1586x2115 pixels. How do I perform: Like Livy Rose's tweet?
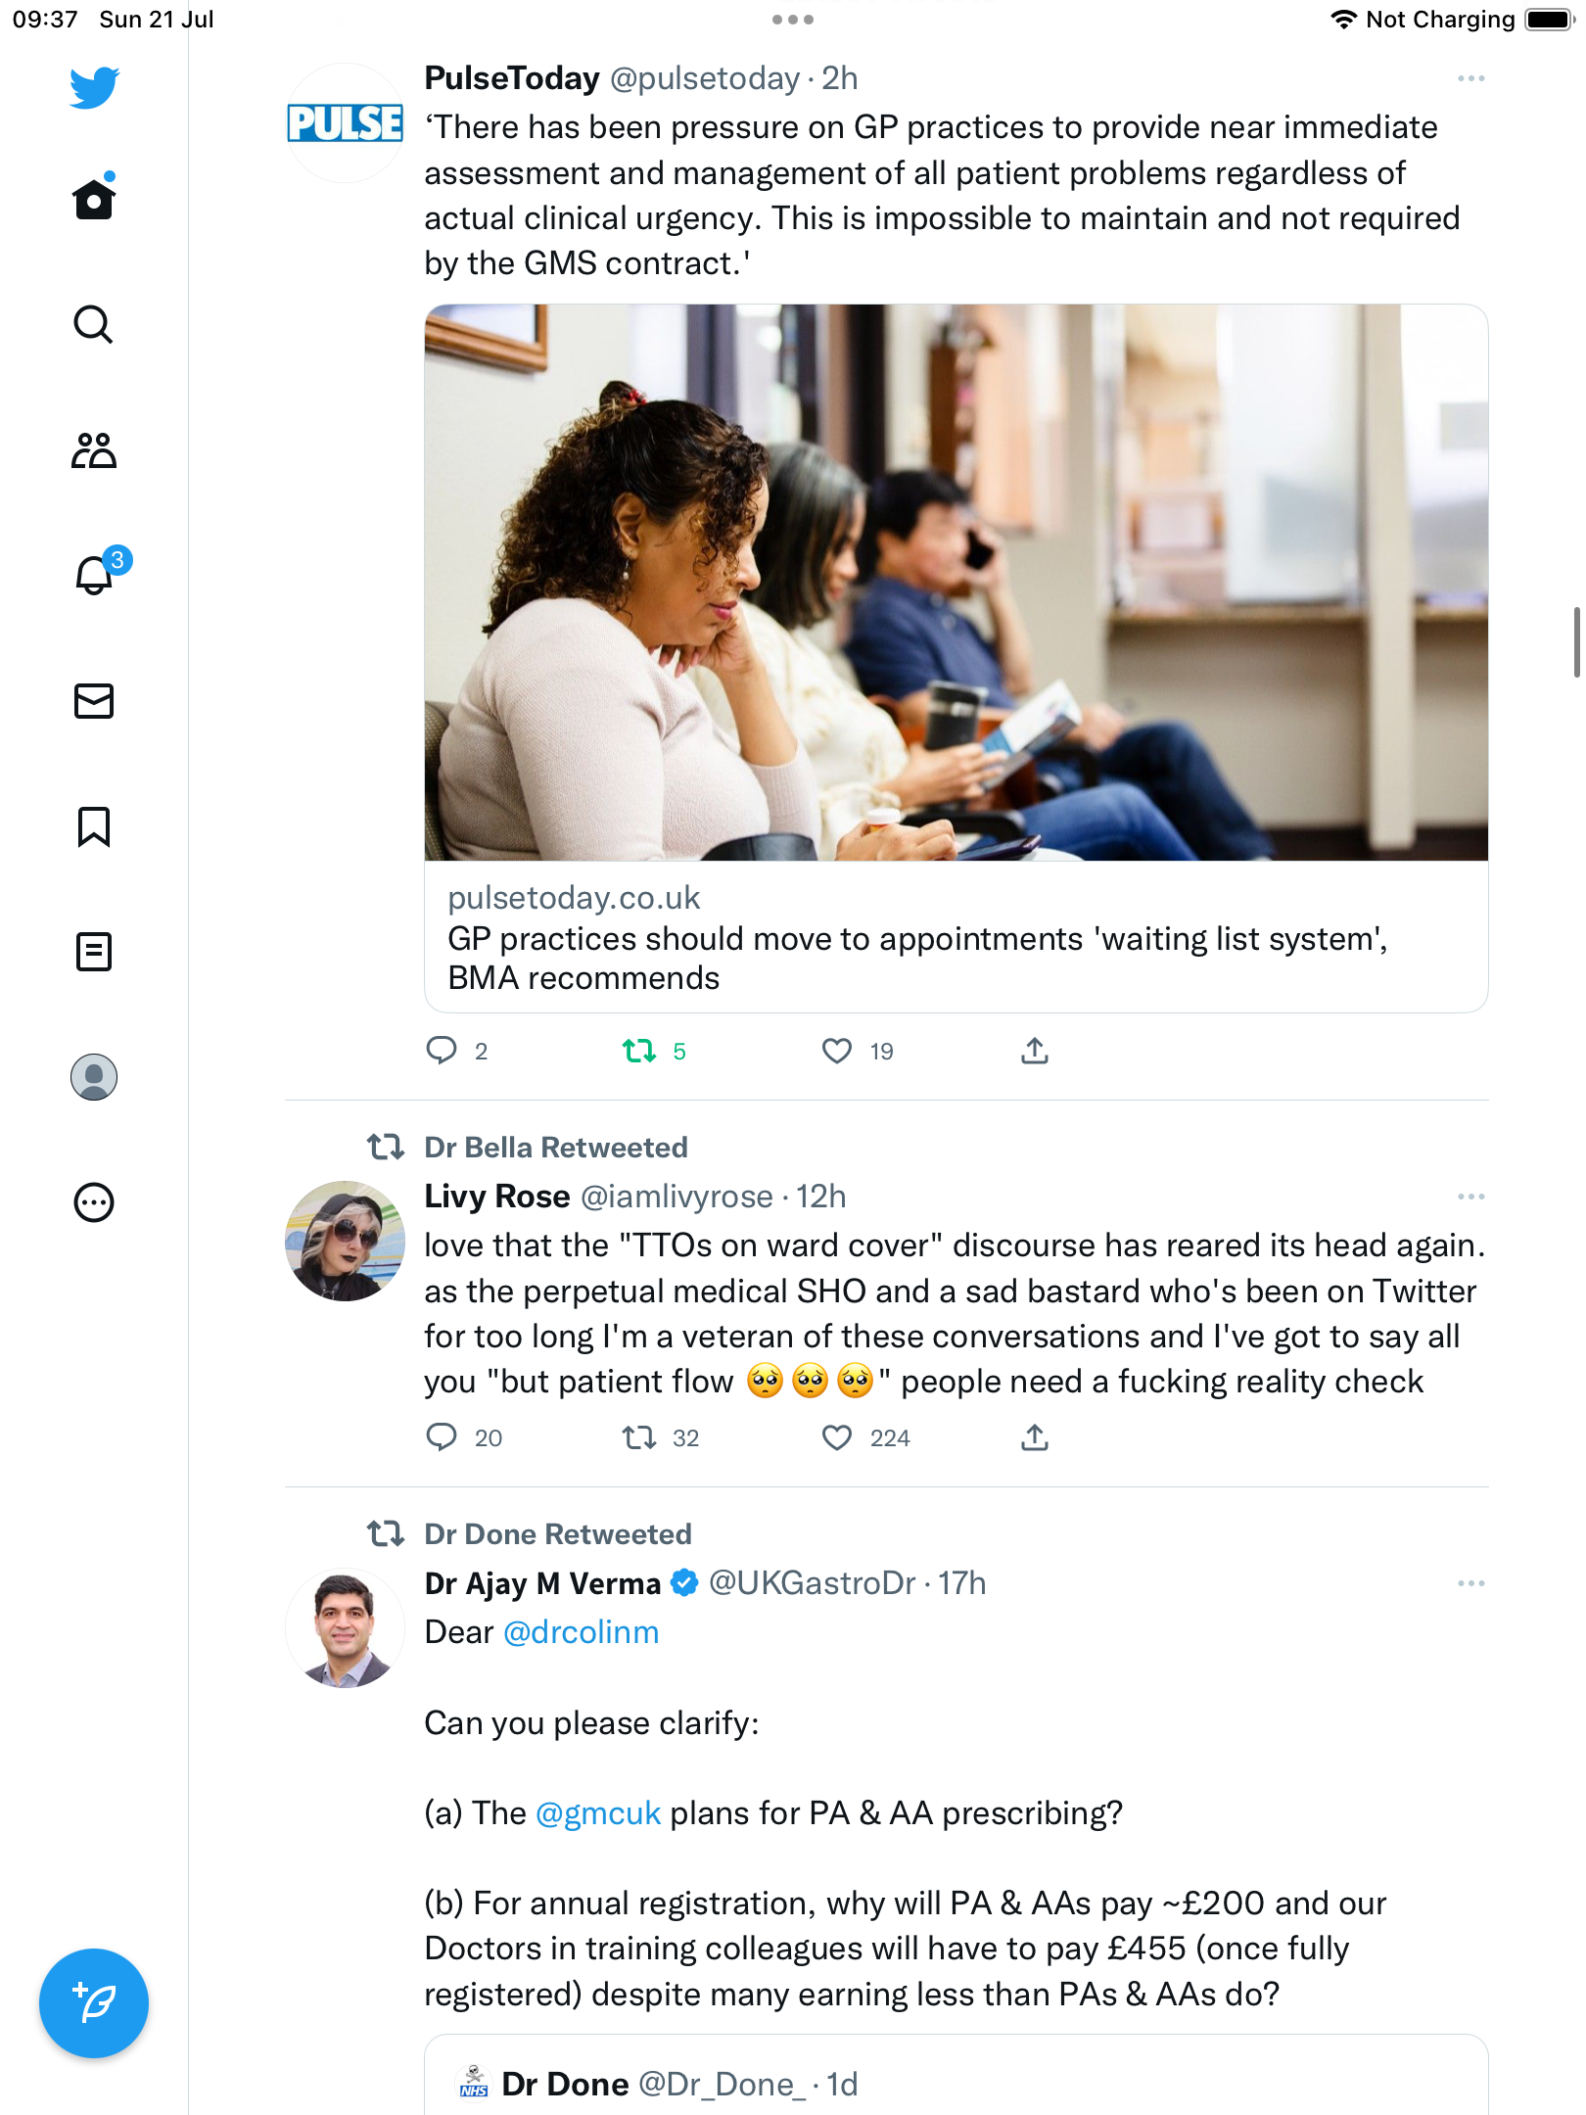click(x=837, y=1438)
